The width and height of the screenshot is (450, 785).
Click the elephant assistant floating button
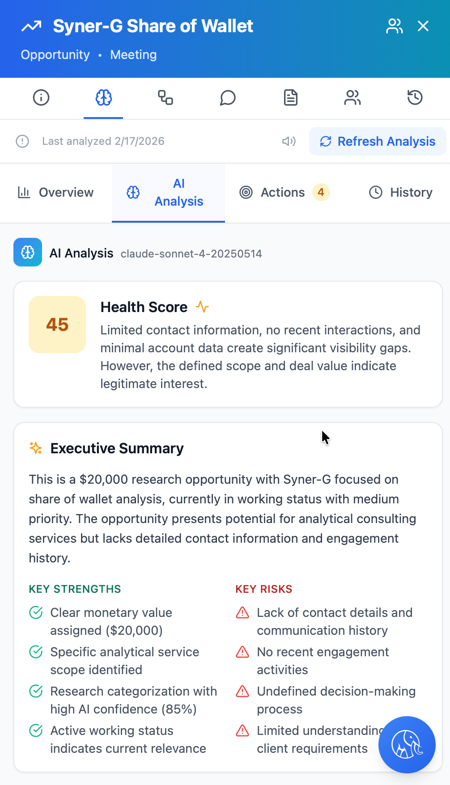(x=407, y=744)
